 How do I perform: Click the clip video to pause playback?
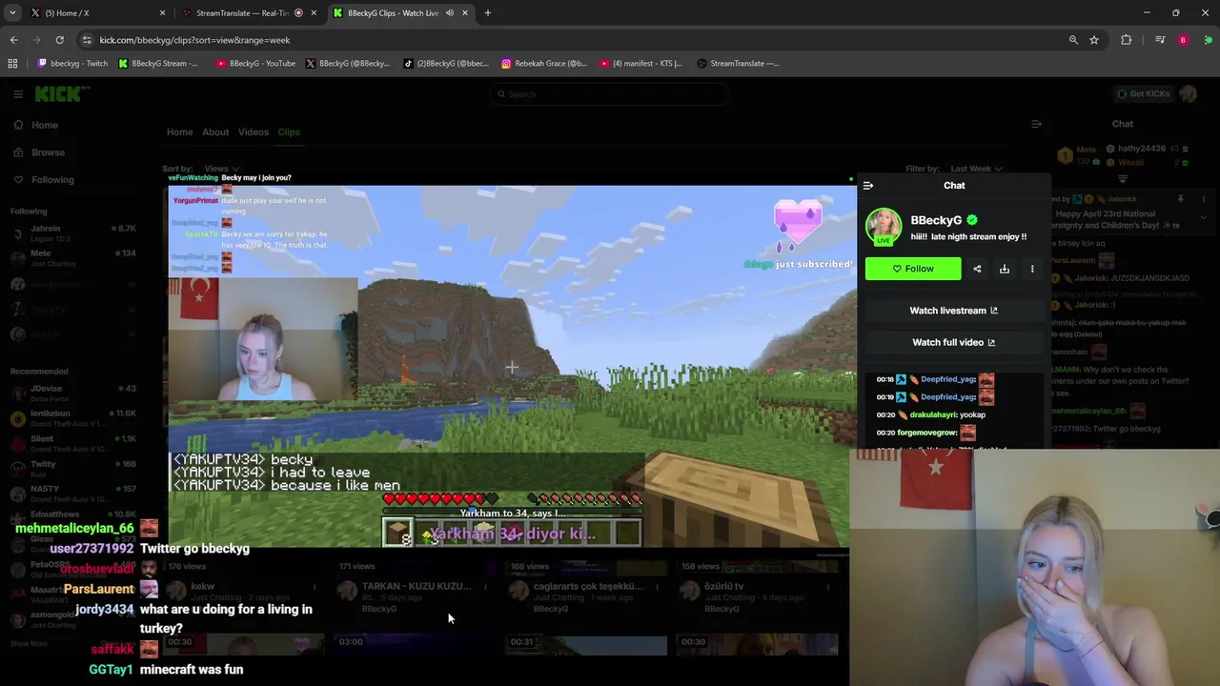512,366
